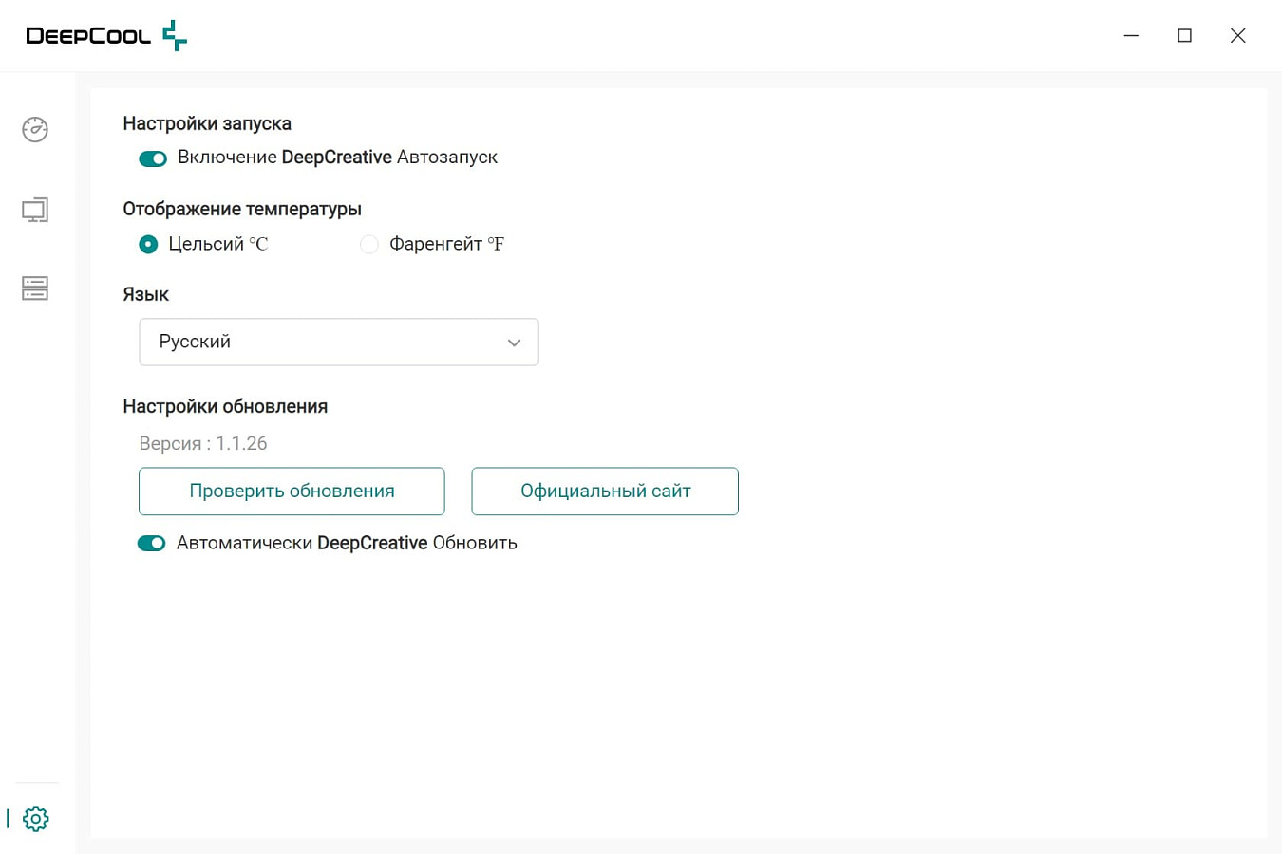This screenshot has height=854, width=1282.
Task: Click the DeepCool logo
Action: [106, 36]
